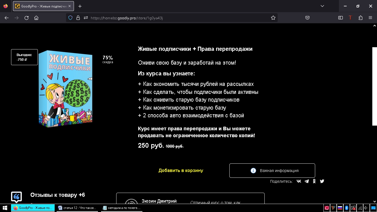Share the product on Telegram
The width and height of the screenshot is (377, 212).
(x=307, y=181)
